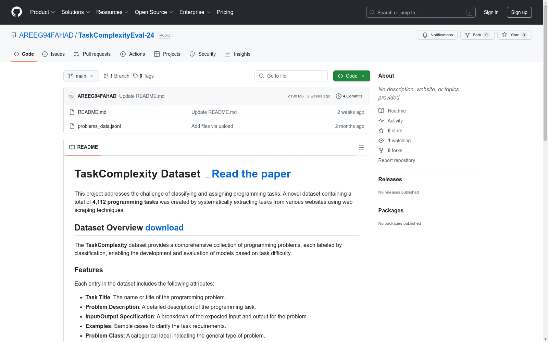Viewport: 548px width, 342px height.
Task: Open the latest commit message Update README.md
Action: (142, 96)
